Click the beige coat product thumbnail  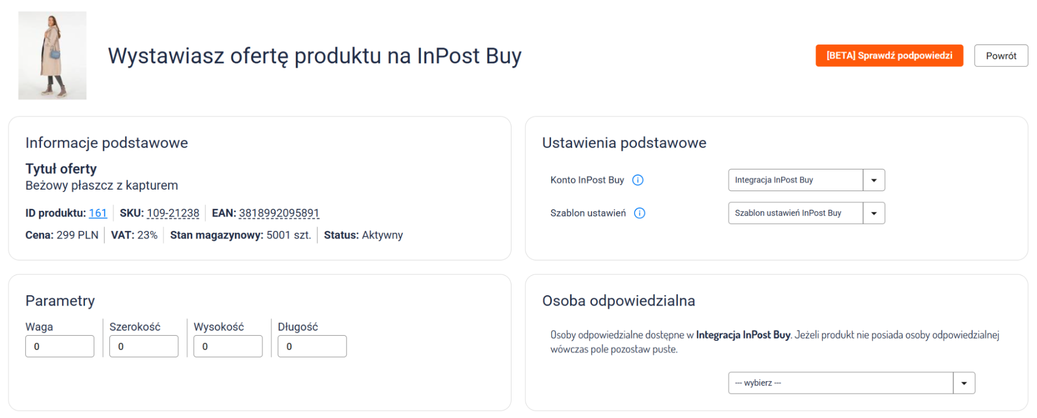click(52, 55)
